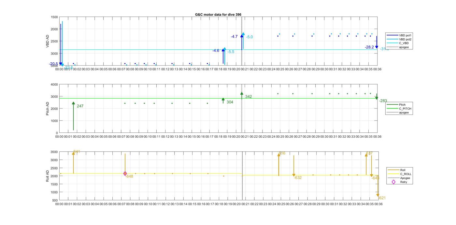The image size is (456, 225).
Task: Click the blue arrowhead beside label -4.7
Action: point(242,36)
